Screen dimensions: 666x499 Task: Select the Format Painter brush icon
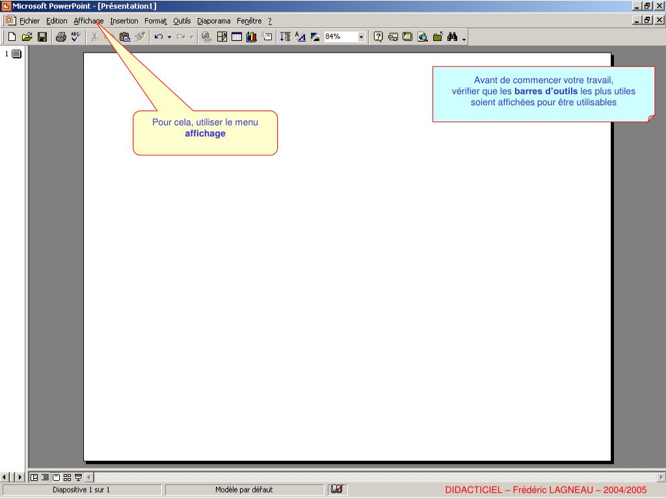(x=140, y=37)
